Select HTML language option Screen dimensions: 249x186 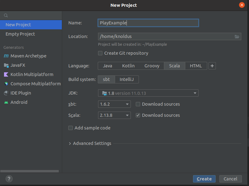coord(196,66)
